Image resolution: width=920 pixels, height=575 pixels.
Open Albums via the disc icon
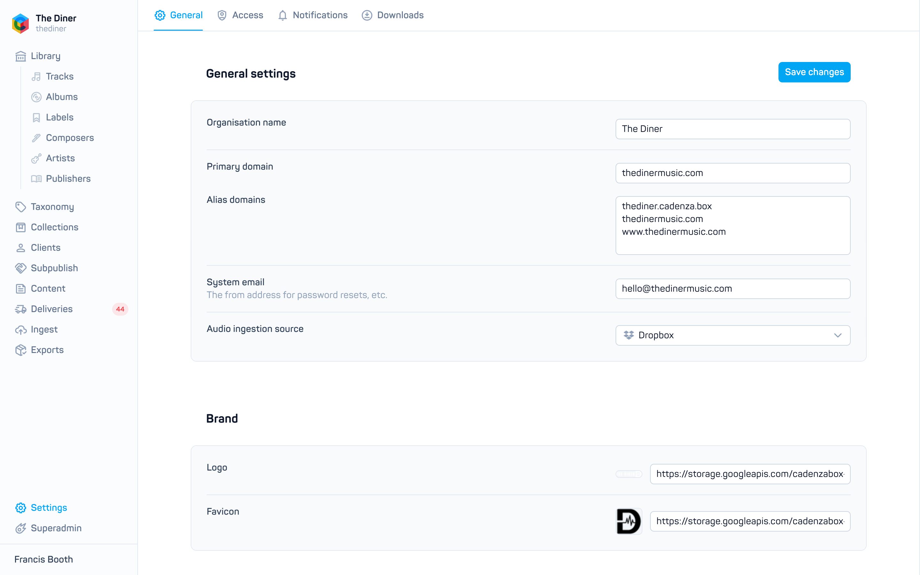36,97
